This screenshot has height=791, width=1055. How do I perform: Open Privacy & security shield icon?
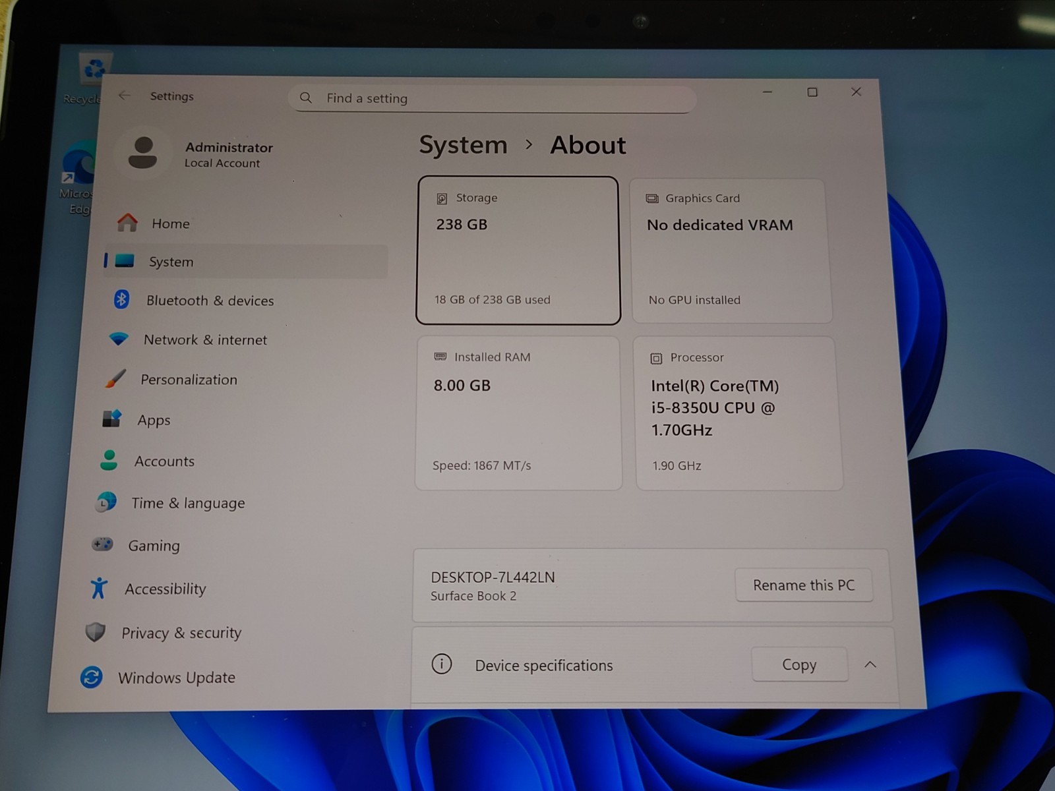[x=96, y=632]
